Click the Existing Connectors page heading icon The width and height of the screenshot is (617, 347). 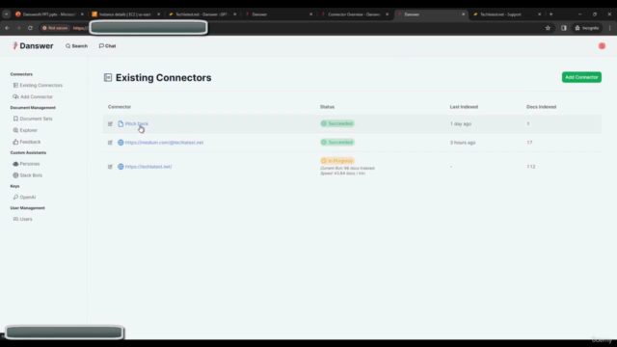[108, 77]
